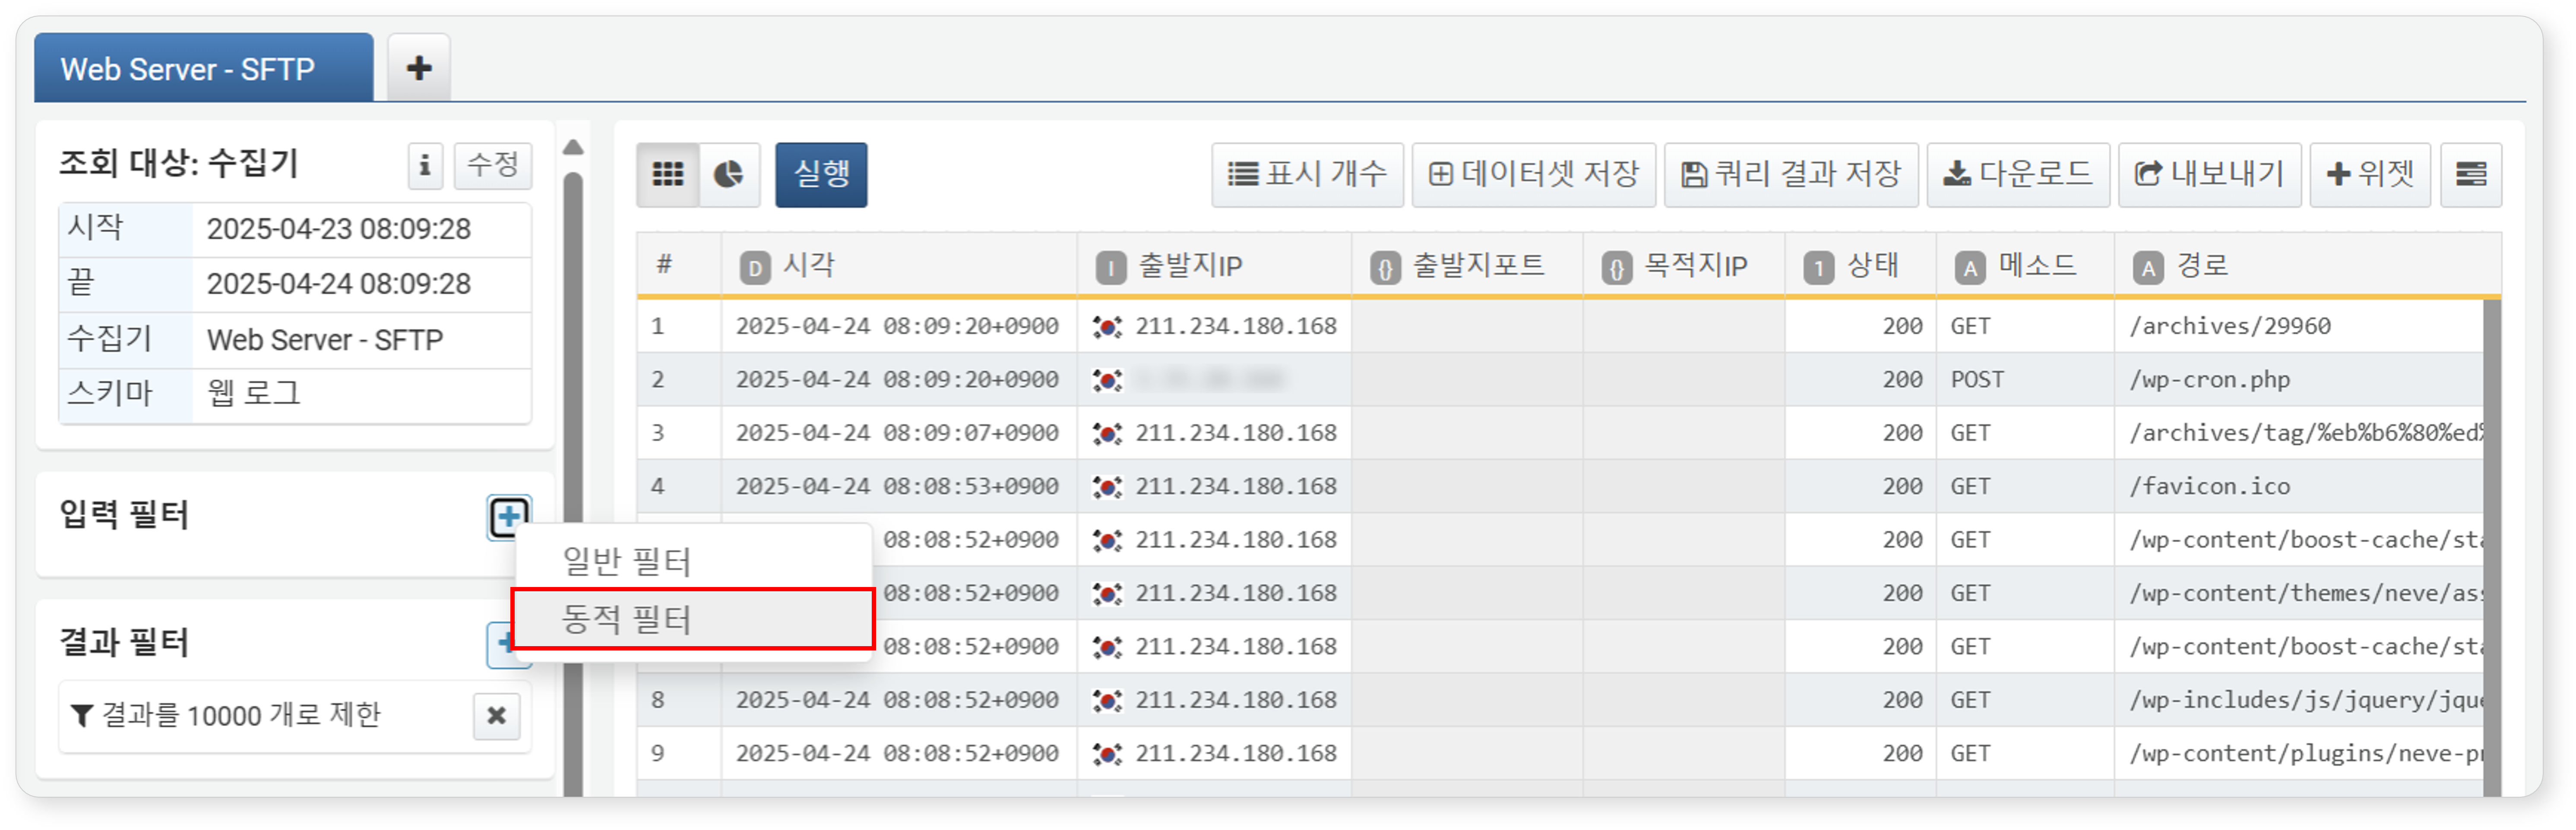Select path cell /wp-cron.php
Screen dimensions: 2576x830
point(2209,380)
